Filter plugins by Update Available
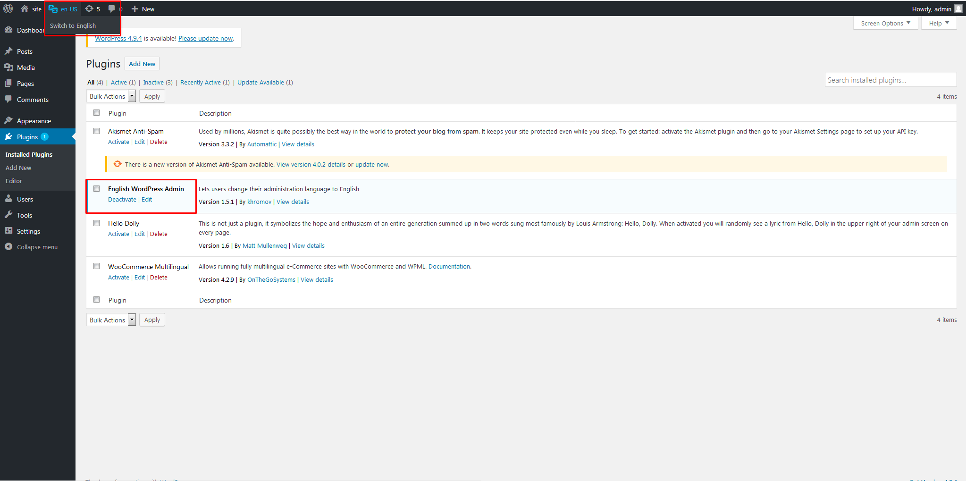This screenshot has width=966, height=481. coord(260,82)
